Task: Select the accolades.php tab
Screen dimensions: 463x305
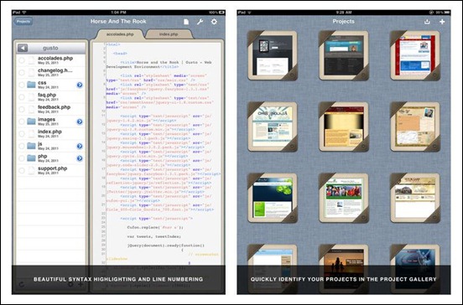Action: pyautogui.click(x=120, y=34)
